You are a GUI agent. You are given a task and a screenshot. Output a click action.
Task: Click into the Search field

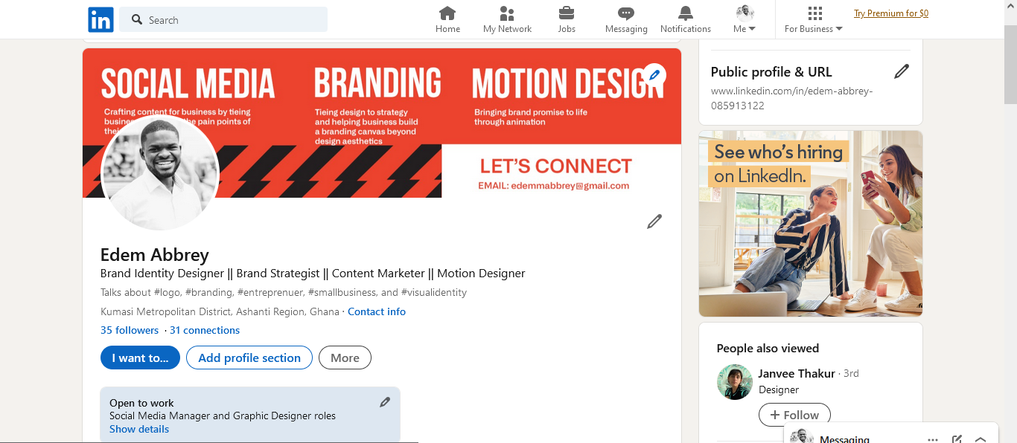223,20
